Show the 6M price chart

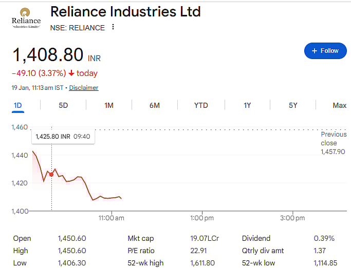[155, 105]
